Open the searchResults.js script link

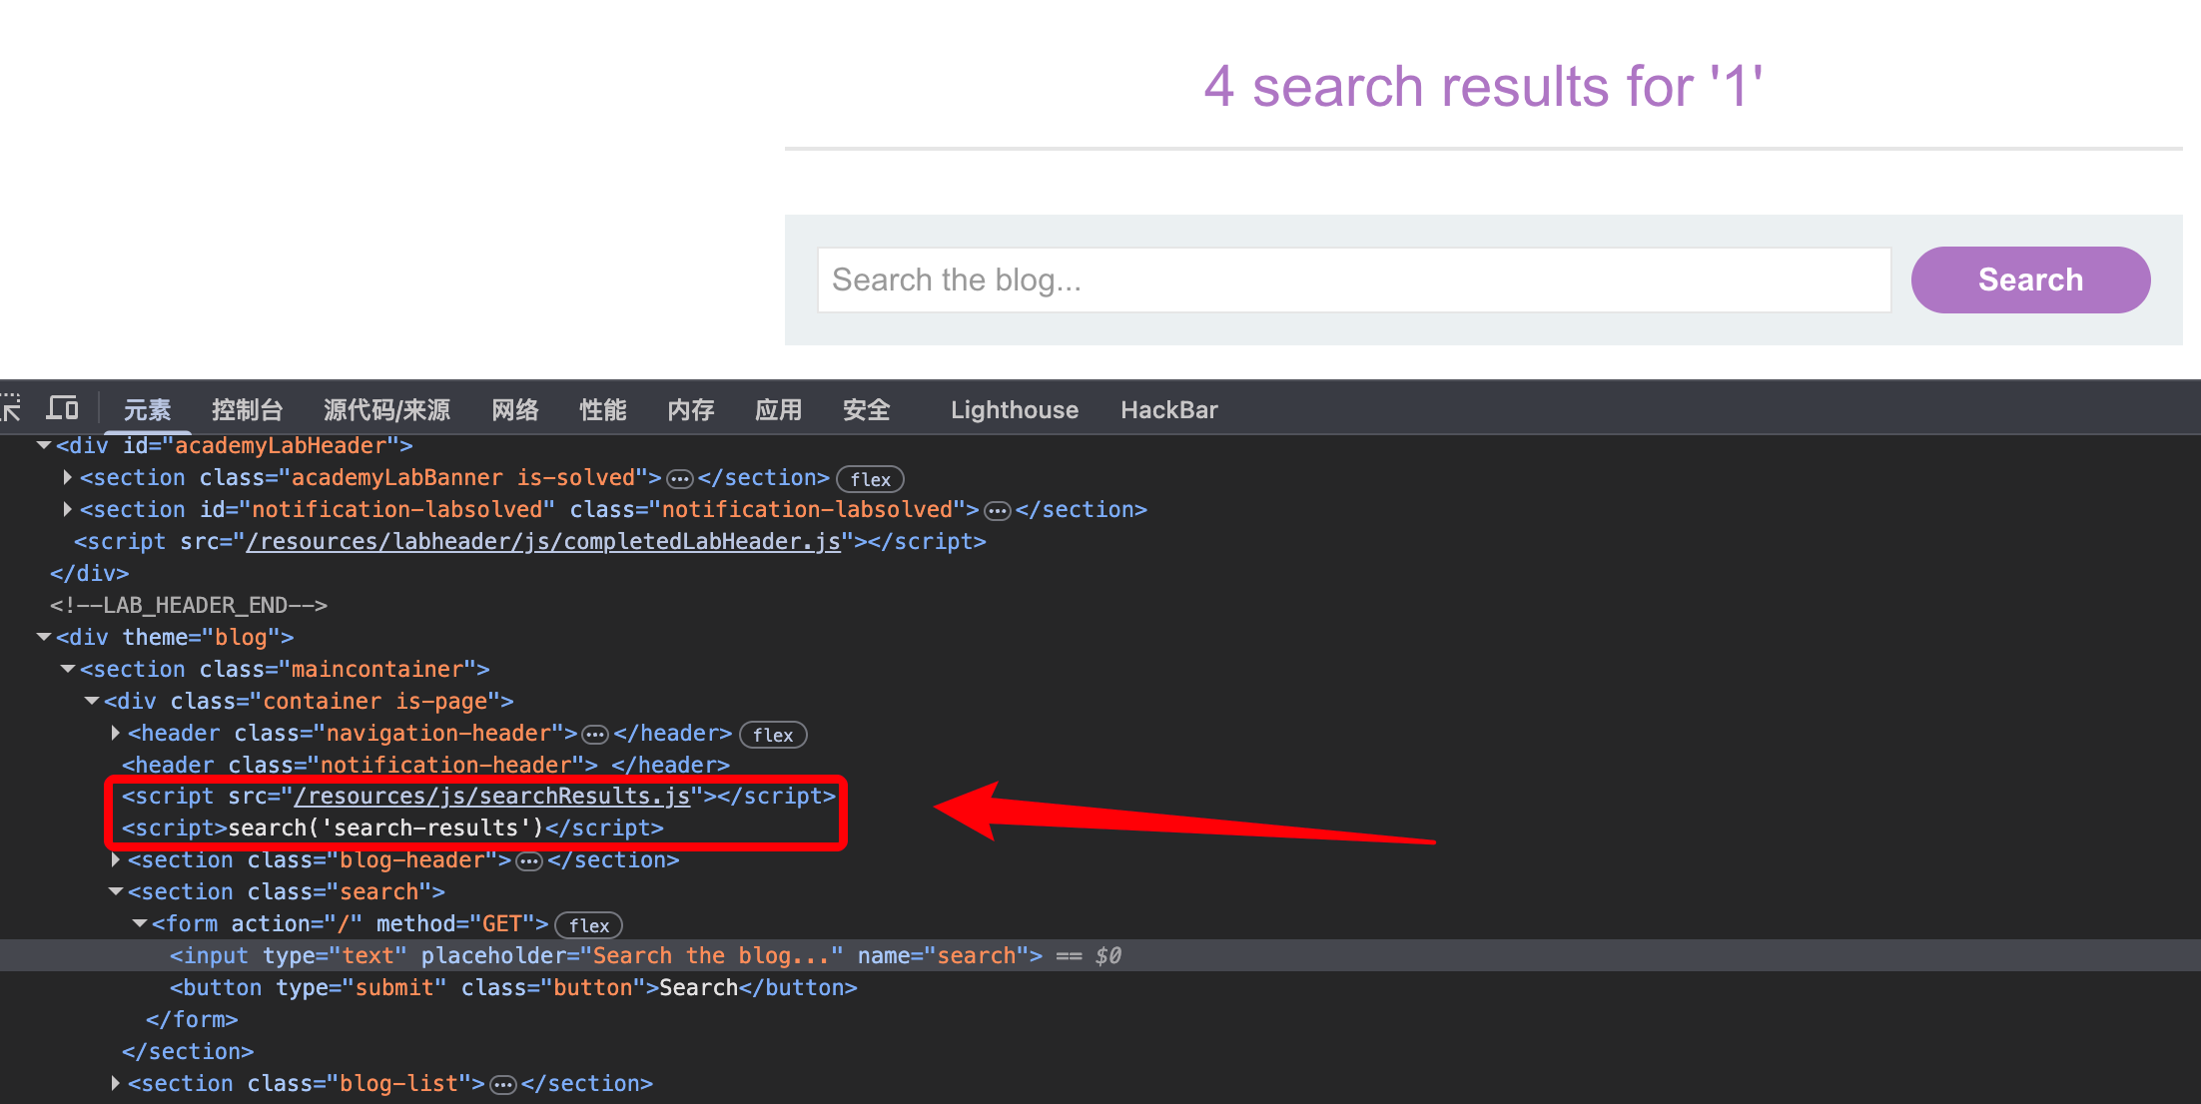[x=492, y=796]
